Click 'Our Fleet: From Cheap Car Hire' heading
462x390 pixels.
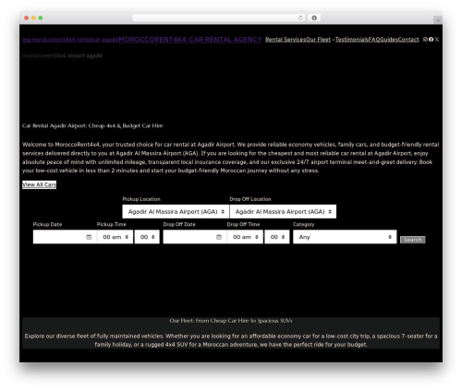coord(231,321)
